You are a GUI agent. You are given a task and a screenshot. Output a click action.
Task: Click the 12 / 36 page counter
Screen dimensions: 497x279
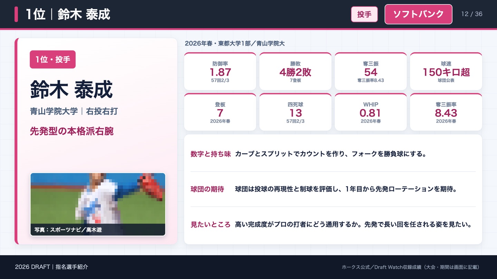472,14
